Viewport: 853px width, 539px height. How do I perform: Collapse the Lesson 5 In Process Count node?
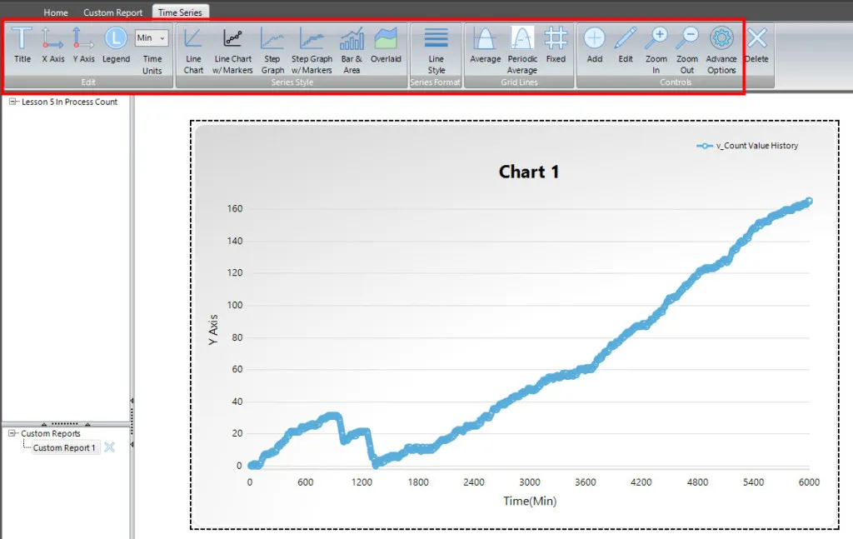13,102
